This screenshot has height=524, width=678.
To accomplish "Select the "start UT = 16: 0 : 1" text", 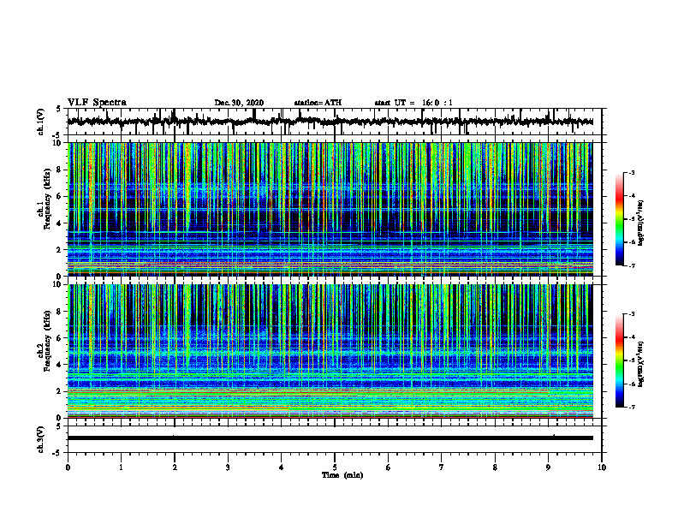I will pyautogui.click(x=413, y=103).
